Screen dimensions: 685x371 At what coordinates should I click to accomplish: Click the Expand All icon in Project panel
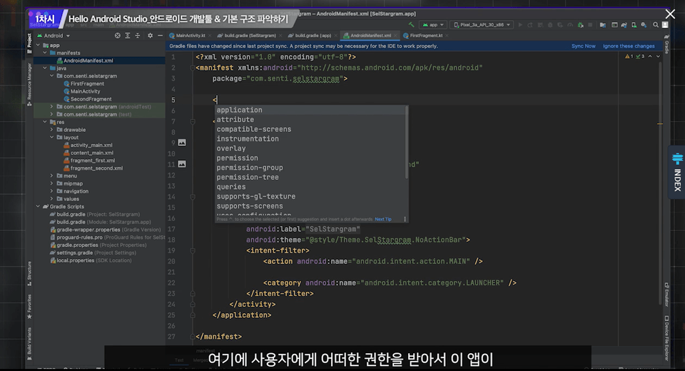128,36
